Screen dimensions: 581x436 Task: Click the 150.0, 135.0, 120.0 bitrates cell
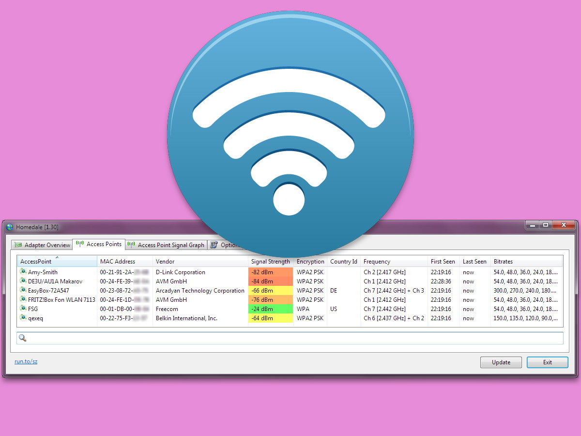tap(526, 318)
